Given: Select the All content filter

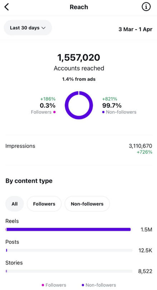Looking at the screenshot, I should (x=15, y=204).
